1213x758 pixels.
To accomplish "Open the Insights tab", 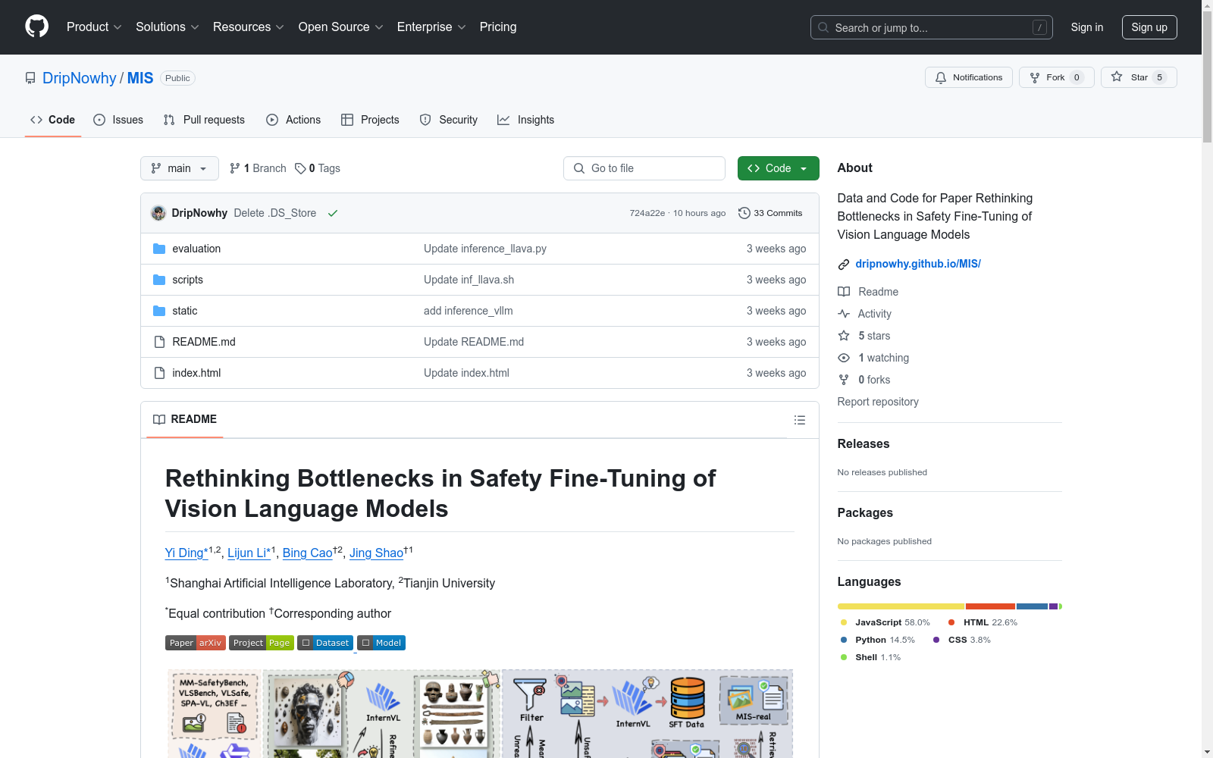I will pyautogui.click(x=526, y=120).
